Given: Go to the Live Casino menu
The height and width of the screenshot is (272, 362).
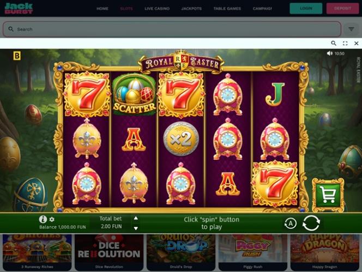Looking at the screenshot, I should pyautogui.click(x=157, y=9).
